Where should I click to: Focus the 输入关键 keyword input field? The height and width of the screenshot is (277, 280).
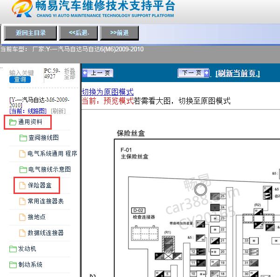[21, 73]
